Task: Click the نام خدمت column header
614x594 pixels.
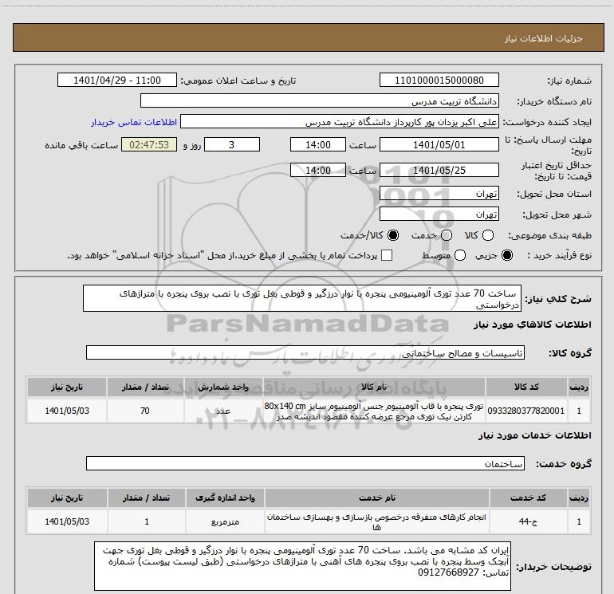Action: (376, 498)
